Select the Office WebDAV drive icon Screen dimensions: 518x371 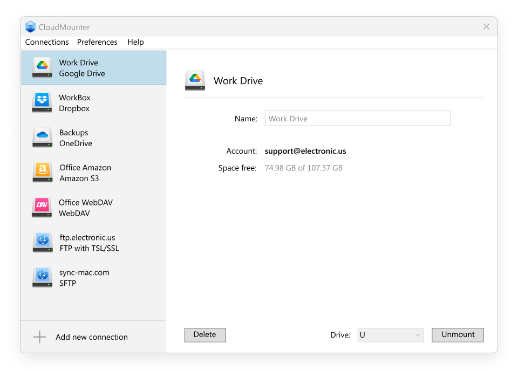[42, 207]
